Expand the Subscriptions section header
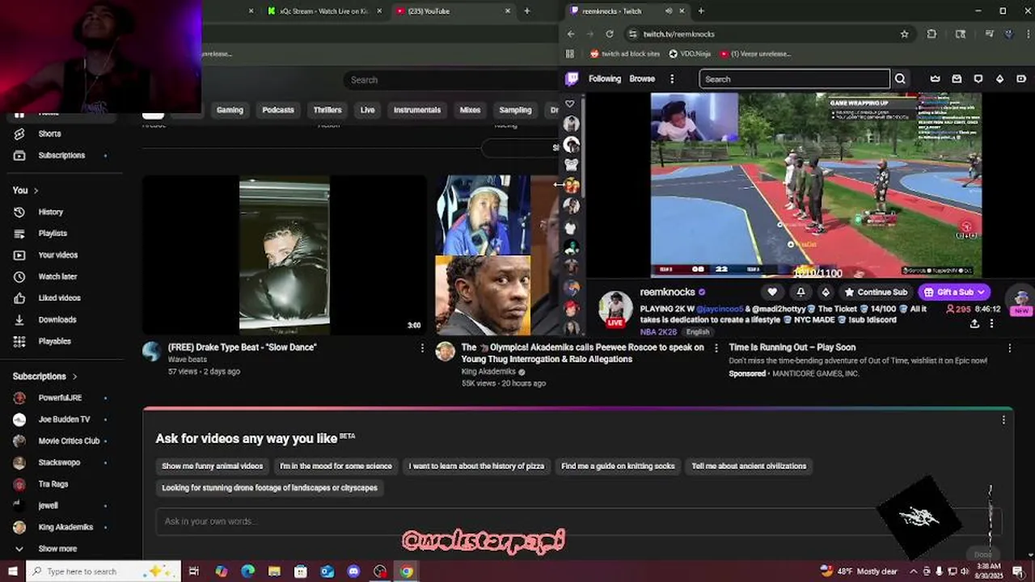1035x582 pixels. pyautogui.click(x=44, y=376)
